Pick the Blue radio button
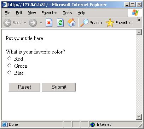The height and width of the screenshot is (129, 144). point(9,73)
